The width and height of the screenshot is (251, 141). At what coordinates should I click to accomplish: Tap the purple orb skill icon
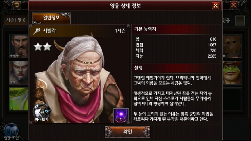point(121,116)
